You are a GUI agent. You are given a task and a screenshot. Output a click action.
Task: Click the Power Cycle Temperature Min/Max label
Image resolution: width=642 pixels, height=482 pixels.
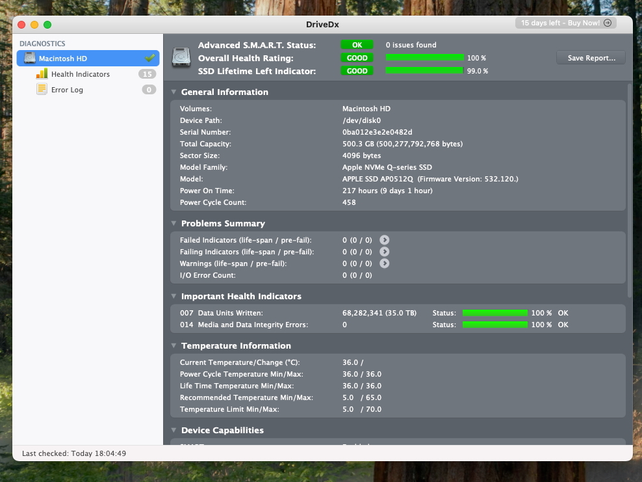241,374
